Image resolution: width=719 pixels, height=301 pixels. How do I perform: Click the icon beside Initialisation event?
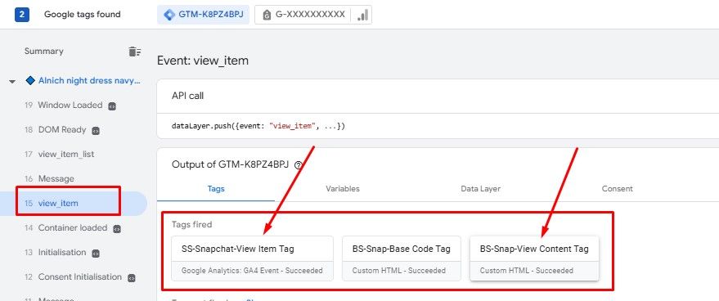point(96,254)
